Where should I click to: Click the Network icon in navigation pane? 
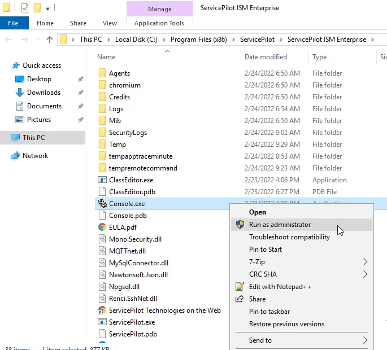[15, 156]
